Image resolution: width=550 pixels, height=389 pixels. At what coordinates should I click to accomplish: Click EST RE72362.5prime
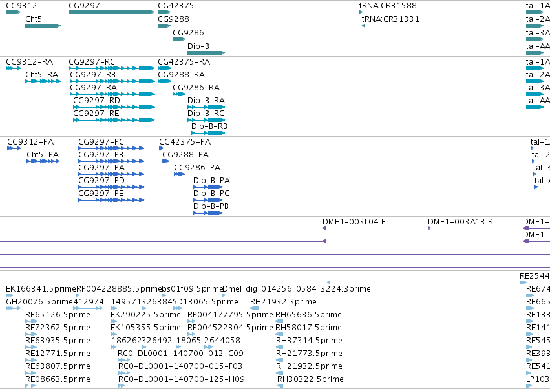(58, 328)
